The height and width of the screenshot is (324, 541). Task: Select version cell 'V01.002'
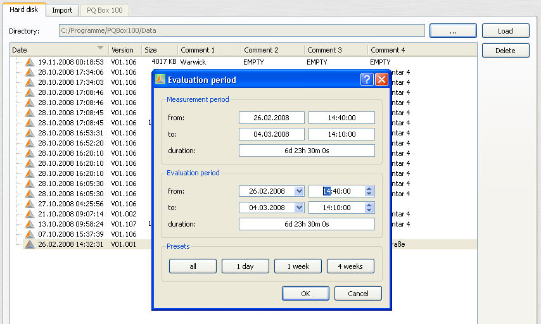(x=124, y=214)
